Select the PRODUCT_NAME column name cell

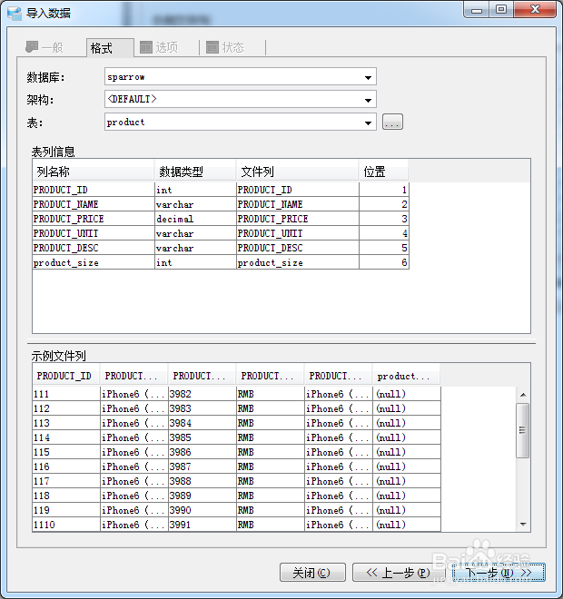(94, 204)
